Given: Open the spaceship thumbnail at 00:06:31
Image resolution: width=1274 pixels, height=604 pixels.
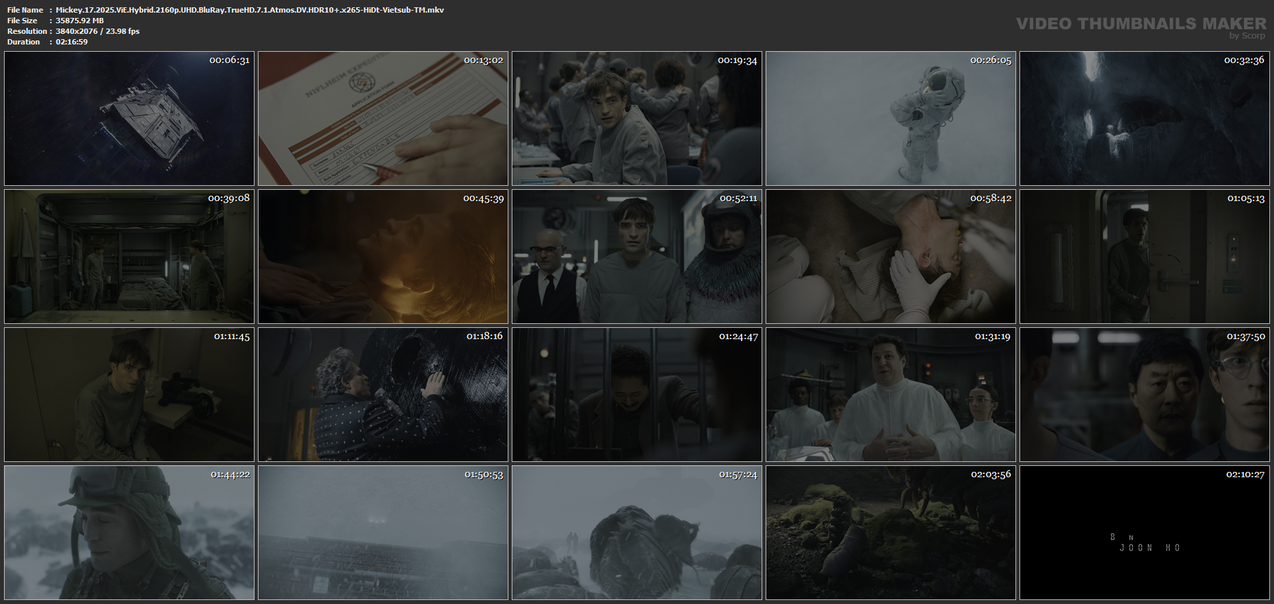Looking at the screenshot, I should click(129, 118).
